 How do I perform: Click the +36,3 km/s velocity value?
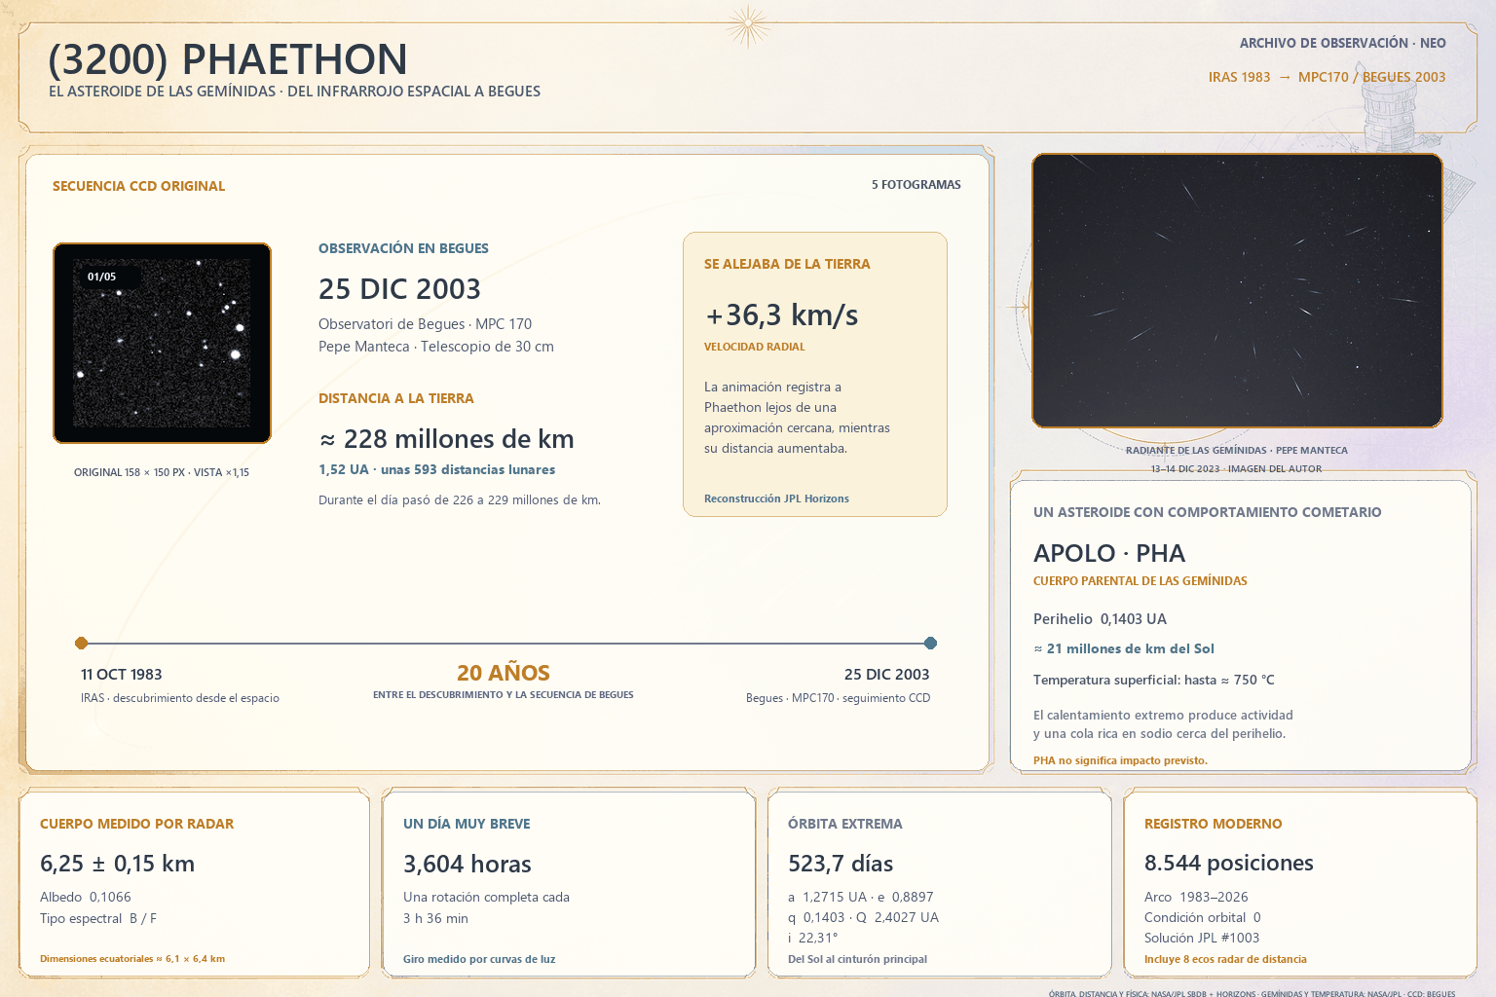pyautogui.click(x=782, y=315)
